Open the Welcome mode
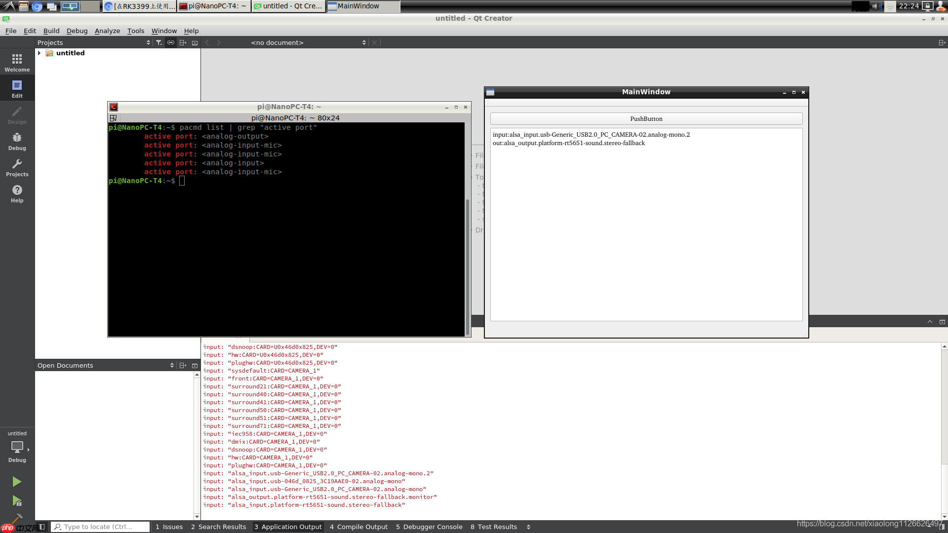The width and height of the screenshot is (948, 533). click(17, 63)
